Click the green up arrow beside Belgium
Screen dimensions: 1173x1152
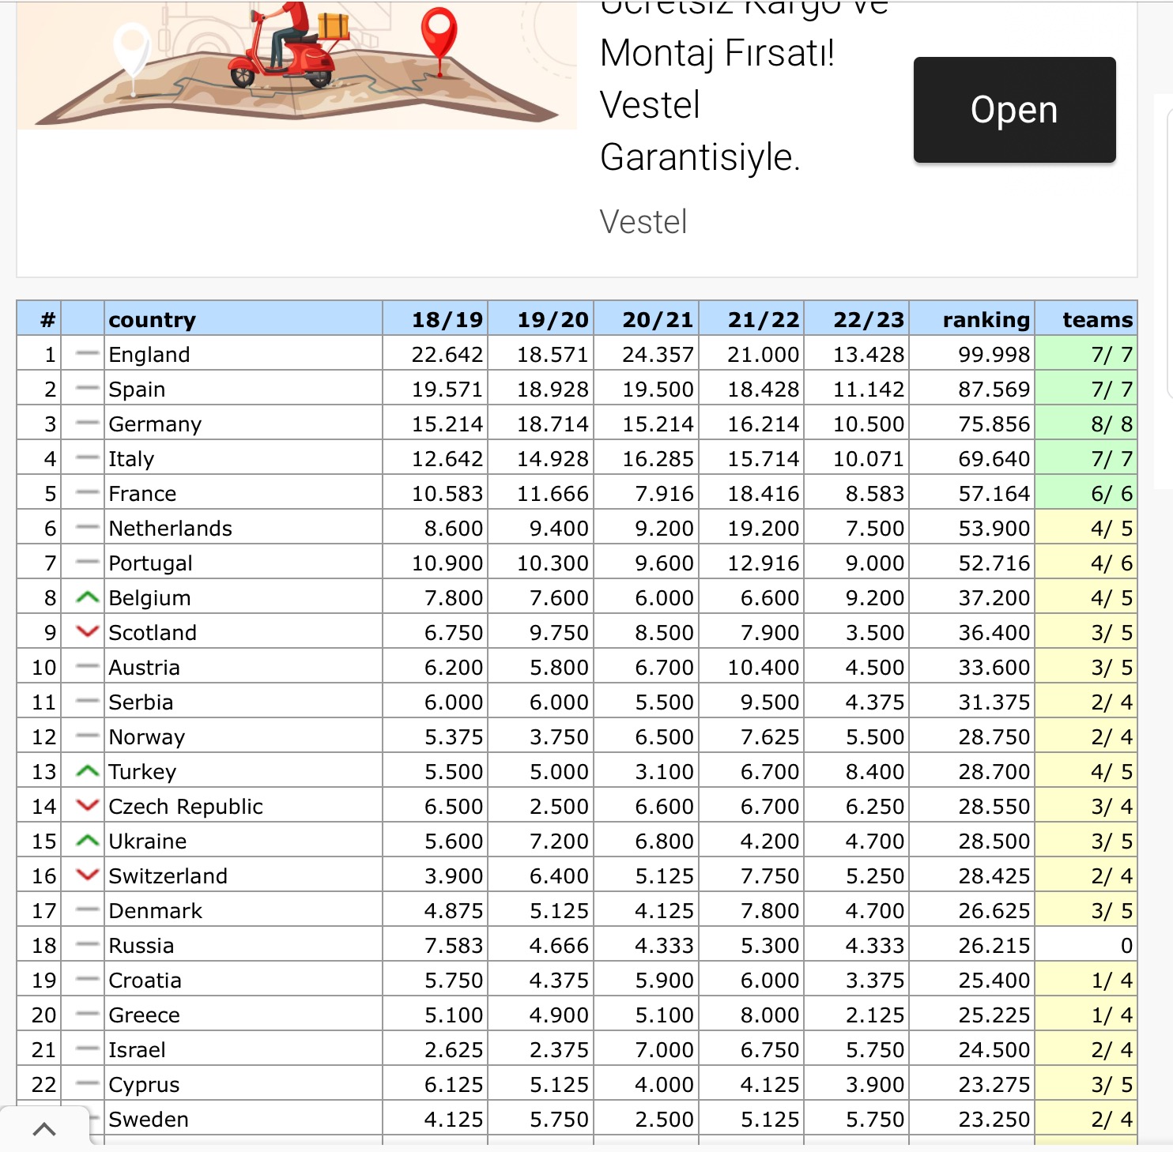(x=87, y=597)
